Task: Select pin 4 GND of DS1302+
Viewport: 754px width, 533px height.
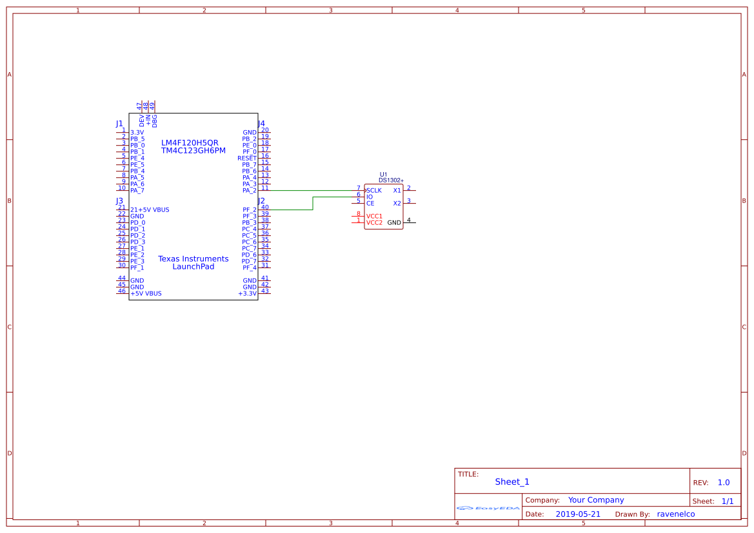Action: [409, 222]
